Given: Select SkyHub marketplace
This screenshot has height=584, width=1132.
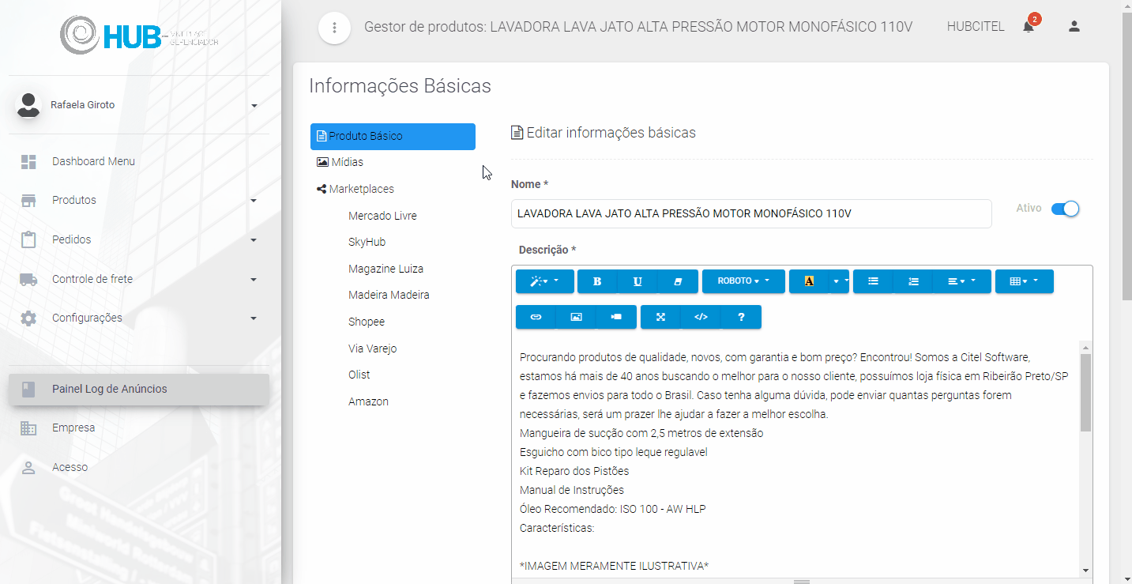Looking at the screenshot, I should [x=367, y=242].
